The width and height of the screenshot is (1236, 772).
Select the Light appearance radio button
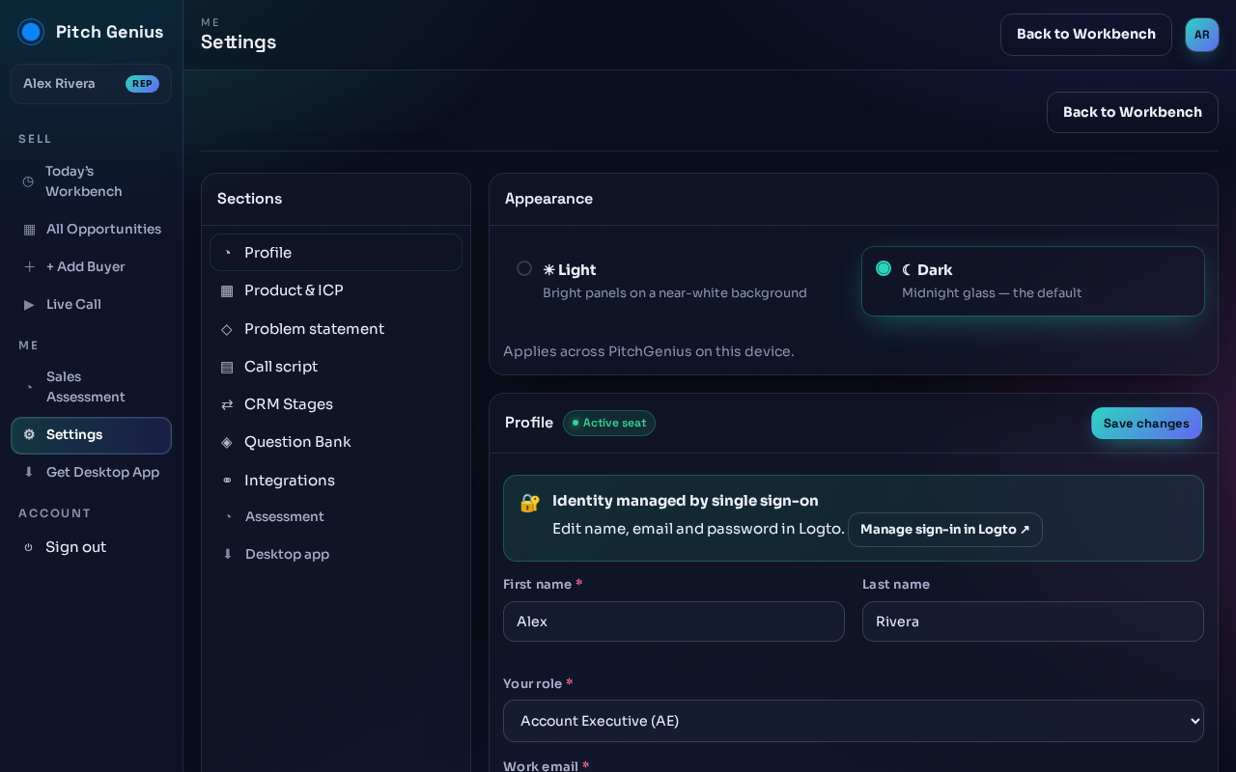(x=524, y=268)
